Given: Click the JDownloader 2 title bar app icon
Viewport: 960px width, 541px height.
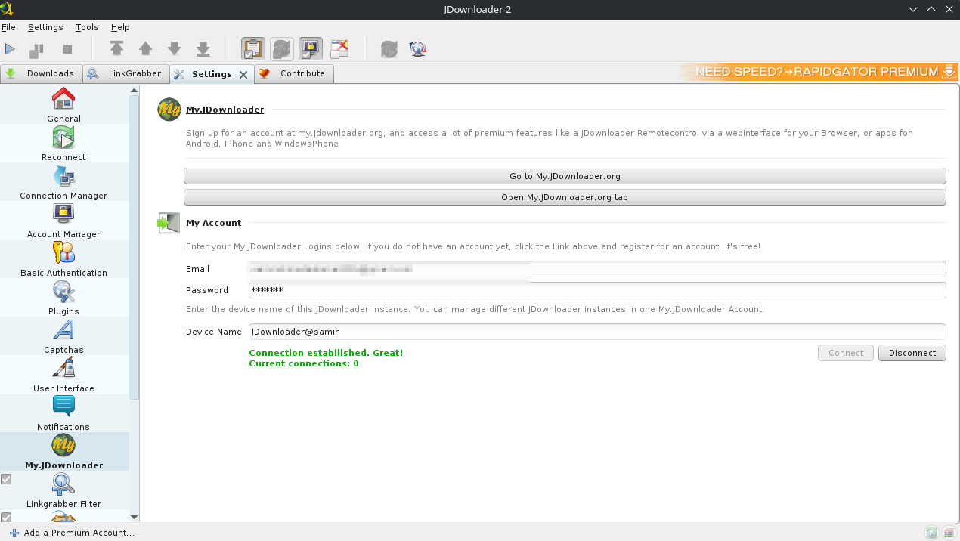Looking at the screenshot, I should tap(7, 8).
